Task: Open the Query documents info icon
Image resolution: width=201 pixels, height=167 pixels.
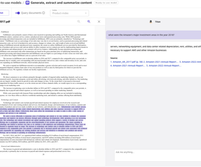Action: [44, 13]
